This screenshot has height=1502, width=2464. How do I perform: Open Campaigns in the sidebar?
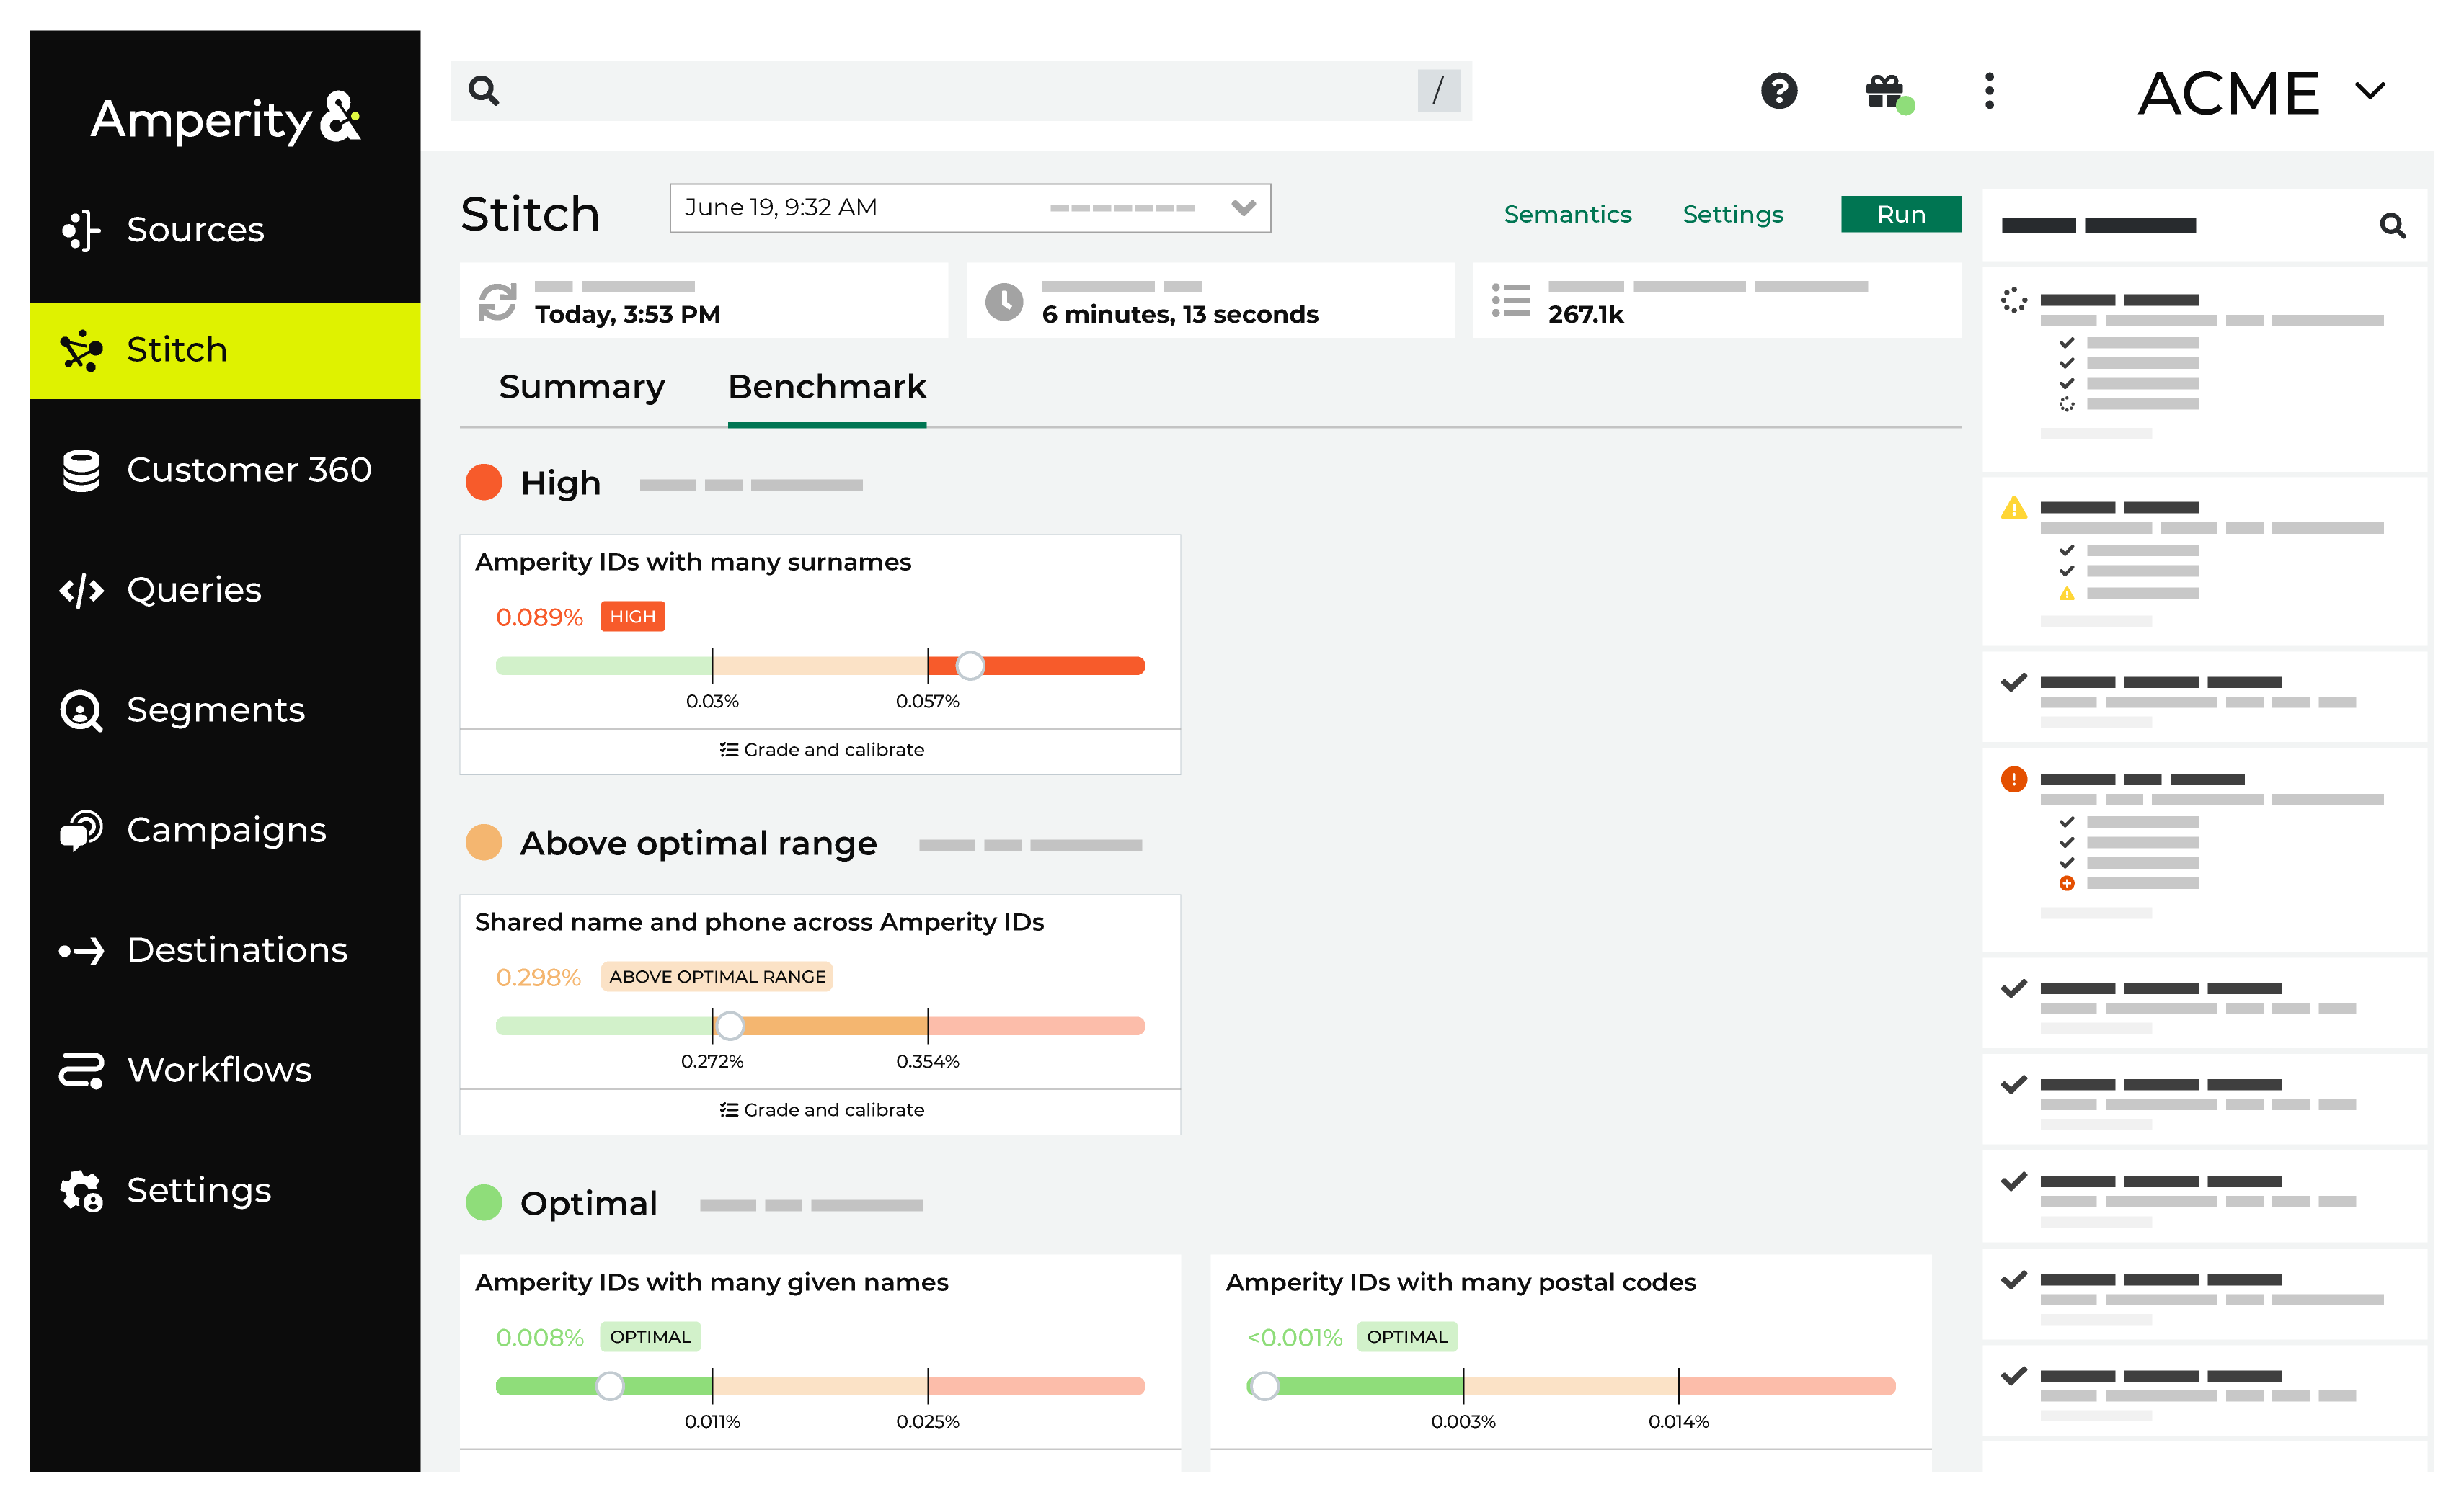(x=225, y=829)
